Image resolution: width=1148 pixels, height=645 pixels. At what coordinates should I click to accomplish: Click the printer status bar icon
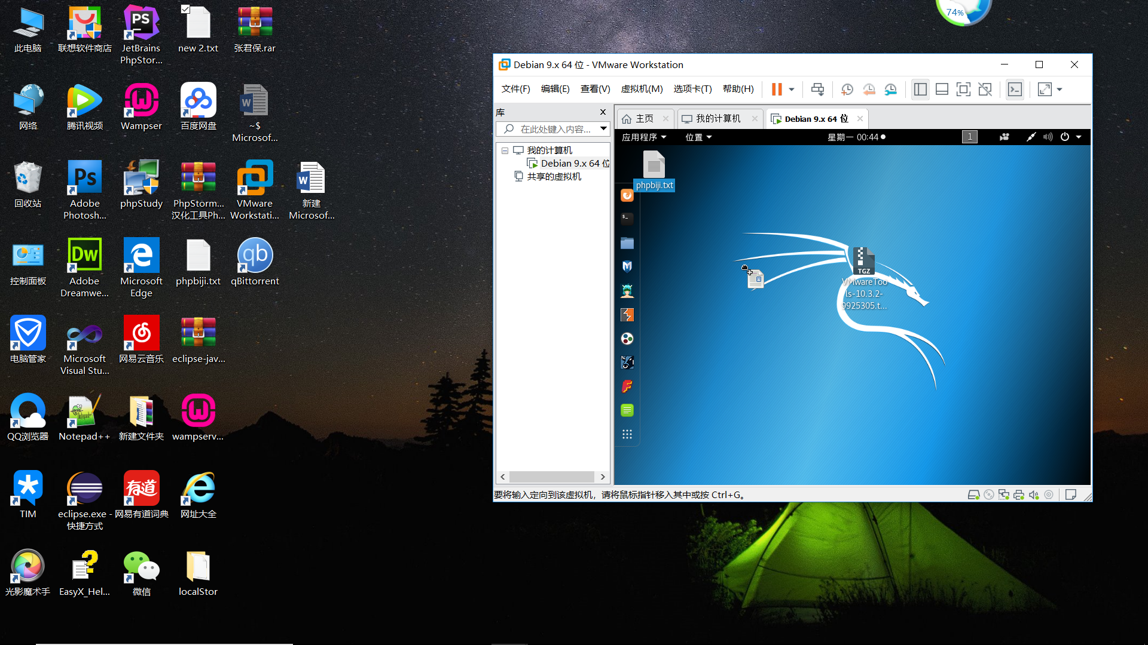tap(1019, 495)
